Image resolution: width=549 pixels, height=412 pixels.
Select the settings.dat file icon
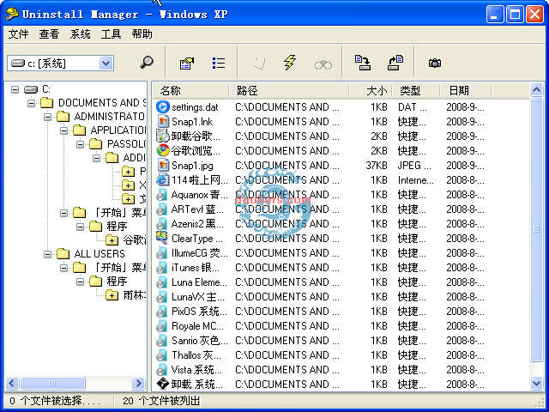[163, 106]
